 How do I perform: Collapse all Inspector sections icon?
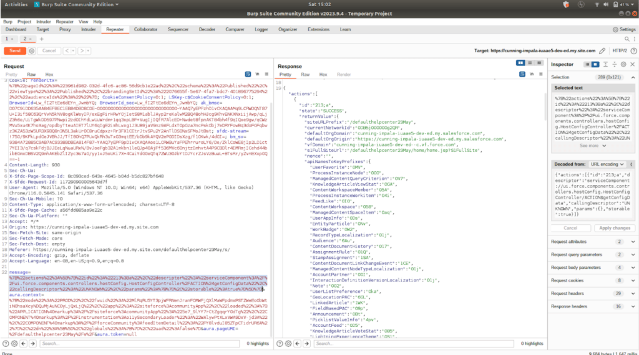coord(615,64)
